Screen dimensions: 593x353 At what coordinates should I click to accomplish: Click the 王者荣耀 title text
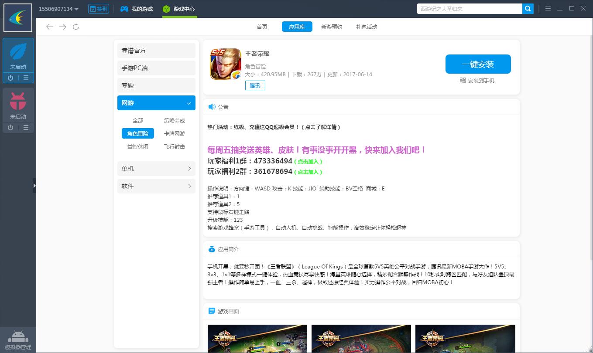(257, 54)
